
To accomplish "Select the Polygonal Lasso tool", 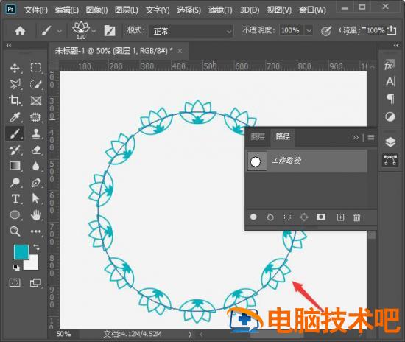I will (x=15, y=84).
